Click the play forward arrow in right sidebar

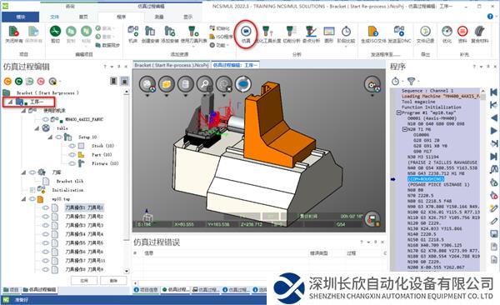(493, 131)
